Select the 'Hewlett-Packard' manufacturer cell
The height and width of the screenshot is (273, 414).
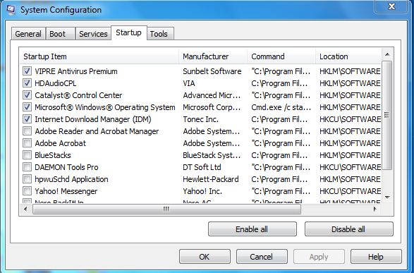211,179
